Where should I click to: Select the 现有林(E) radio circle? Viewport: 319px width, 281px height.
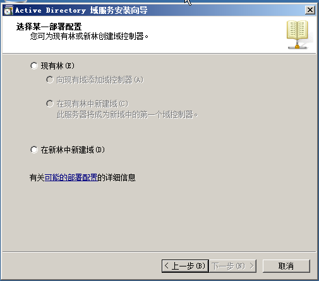click(34, 66)
